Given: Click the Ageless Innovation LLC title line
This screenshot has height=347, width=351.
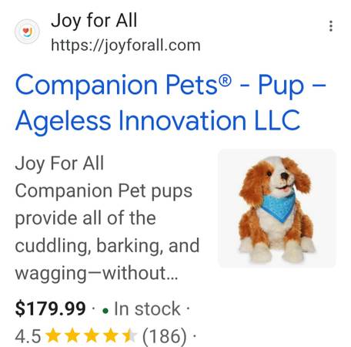Looking at the screenshot, I should click(158, 122).
